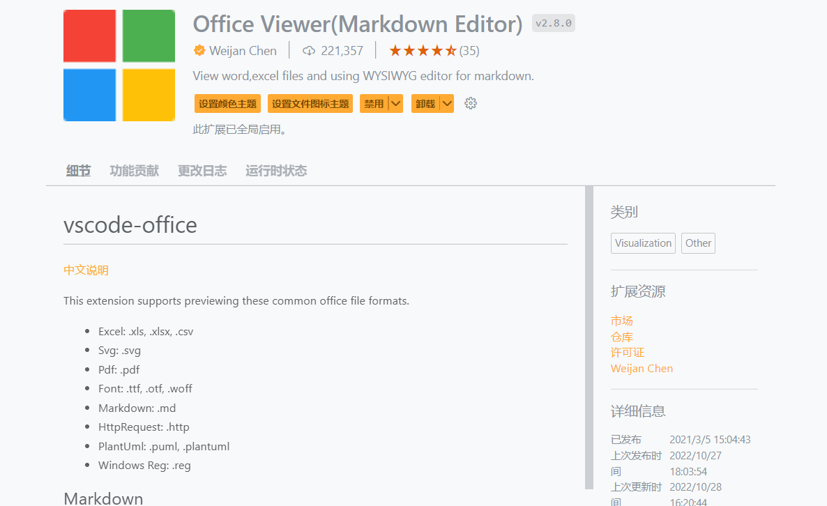The image size is (827, 506).
Task: Click the Visualization category tag
Action: (x=643, y=243)
